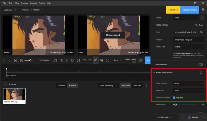Add a new source with the plus icon
The height and width of the screenshot is (121, 207).
5,84
